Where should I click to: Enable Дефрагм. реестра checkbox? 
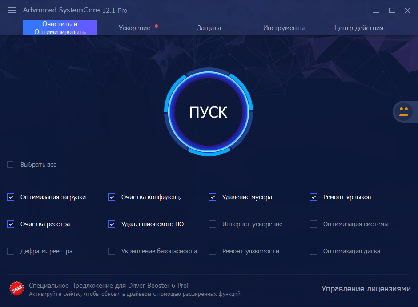11,251
